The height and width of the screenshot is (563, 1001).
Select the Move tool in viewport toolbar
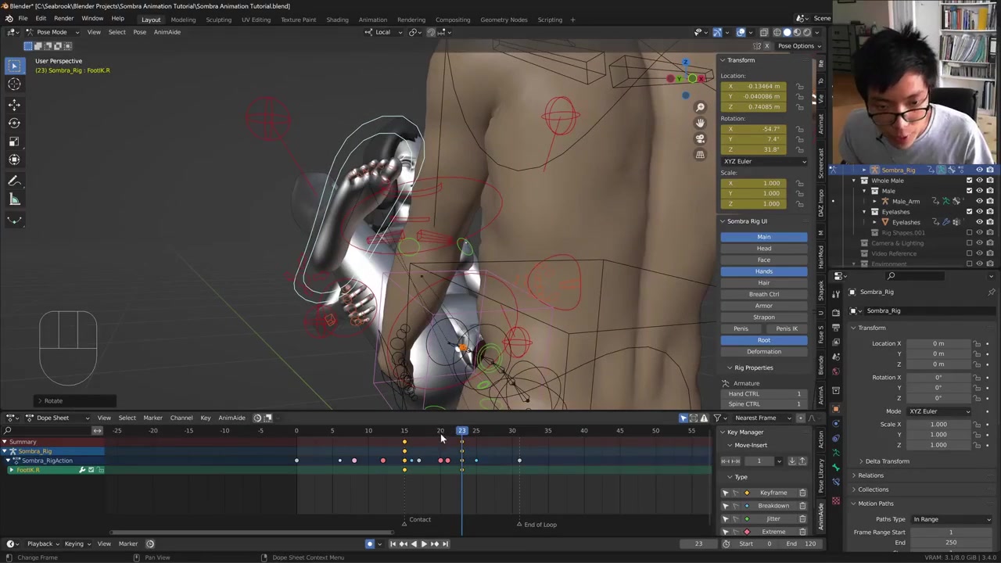click(x=14, y=104)
